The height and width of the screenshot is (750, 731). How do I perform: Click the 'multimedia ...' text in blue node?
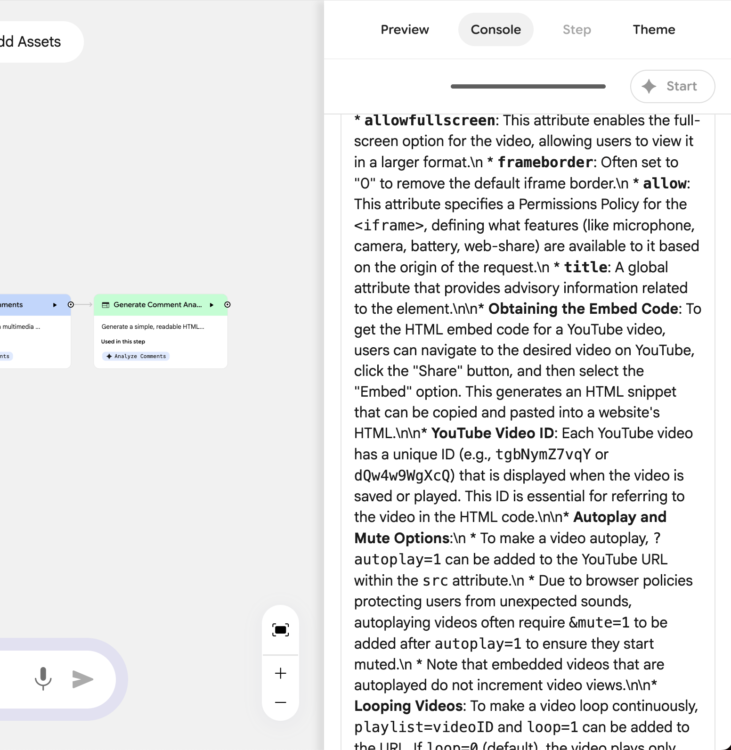[21, 326]
